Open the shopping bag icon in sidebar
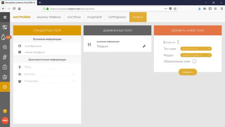The height and width of the screenshot is (127, 225). [x=5, y=67]
